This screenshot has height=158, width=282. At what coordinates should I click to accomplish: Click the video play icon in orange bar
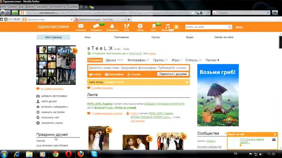click(x=177, y=27)
